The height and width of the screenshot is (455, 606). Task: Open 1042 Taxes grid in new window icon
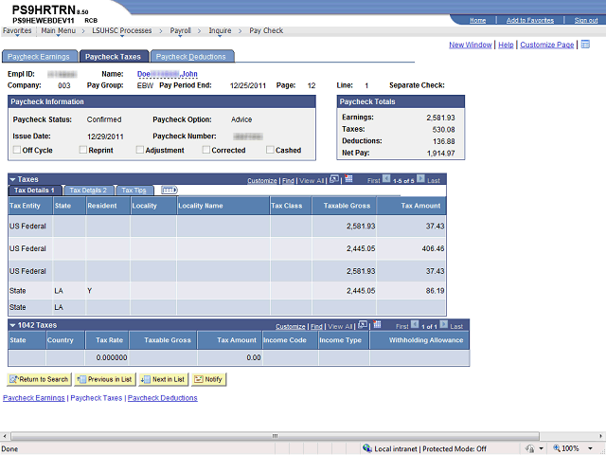[363, 325]
